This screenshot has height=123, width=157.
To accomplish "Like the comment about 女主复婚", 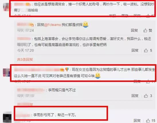I will coord(148,82).
